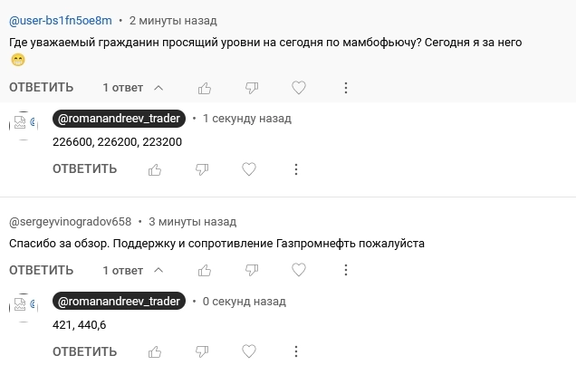Open more options for sergeyvinogradov658's comment
The image size is (576, 375).
pyautogui.click(x=346, y=270)
